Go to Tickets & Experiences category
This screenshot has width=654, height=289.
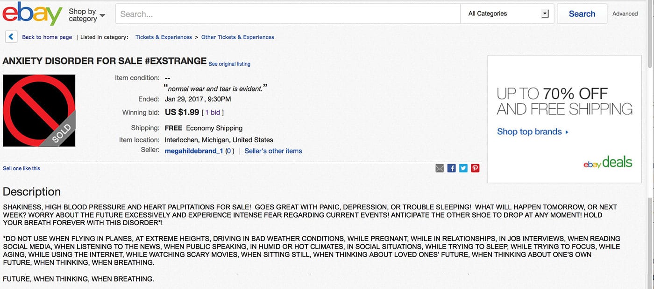163,37
